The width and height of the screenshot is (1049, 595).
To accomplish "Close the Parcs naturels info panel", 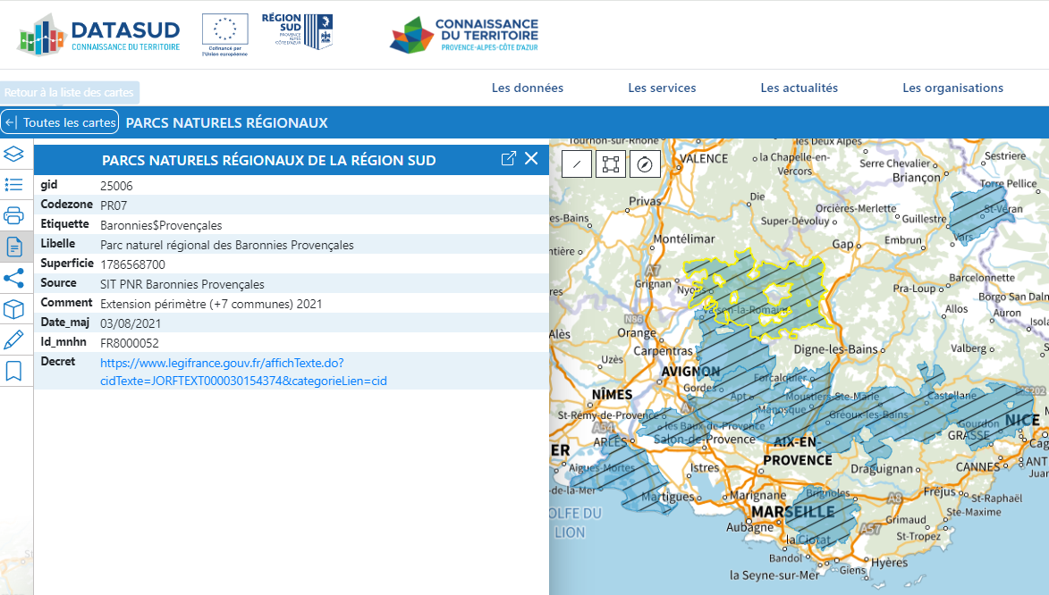I will [x=531, y=159].
